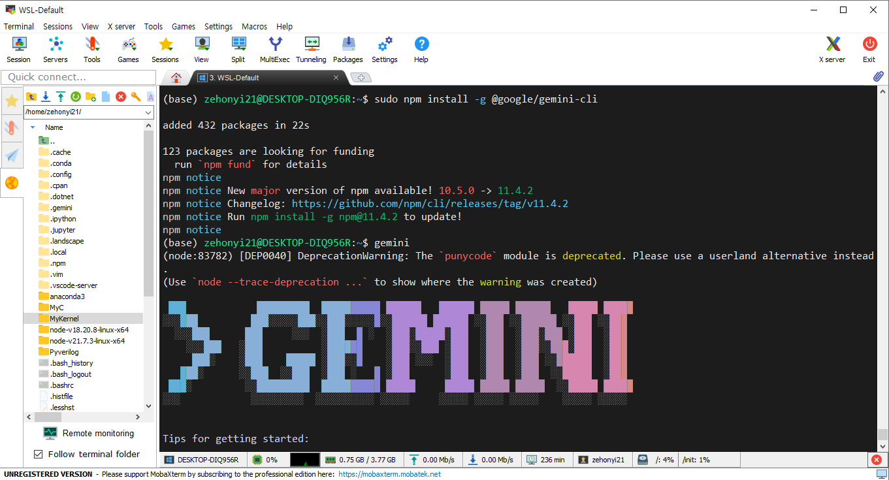Viewport: 889px width, 480px height.
Task: Go to the home tab
Action: (x=176, y=78)
